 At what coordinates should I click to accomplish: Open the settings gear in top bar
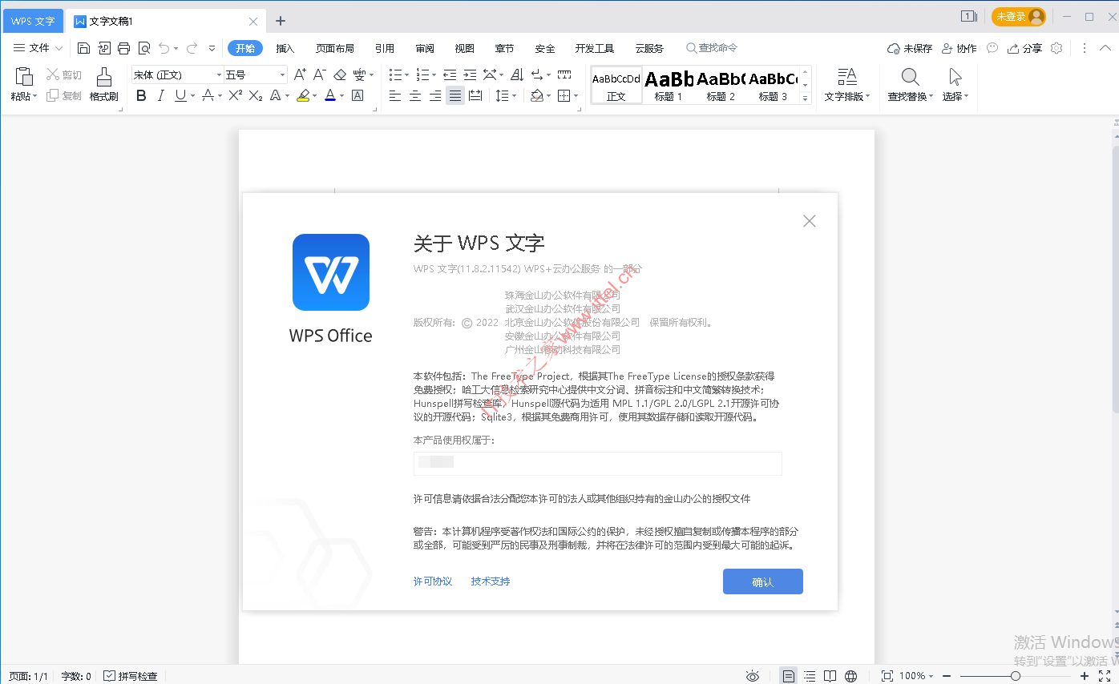[x=1056, y=48]
